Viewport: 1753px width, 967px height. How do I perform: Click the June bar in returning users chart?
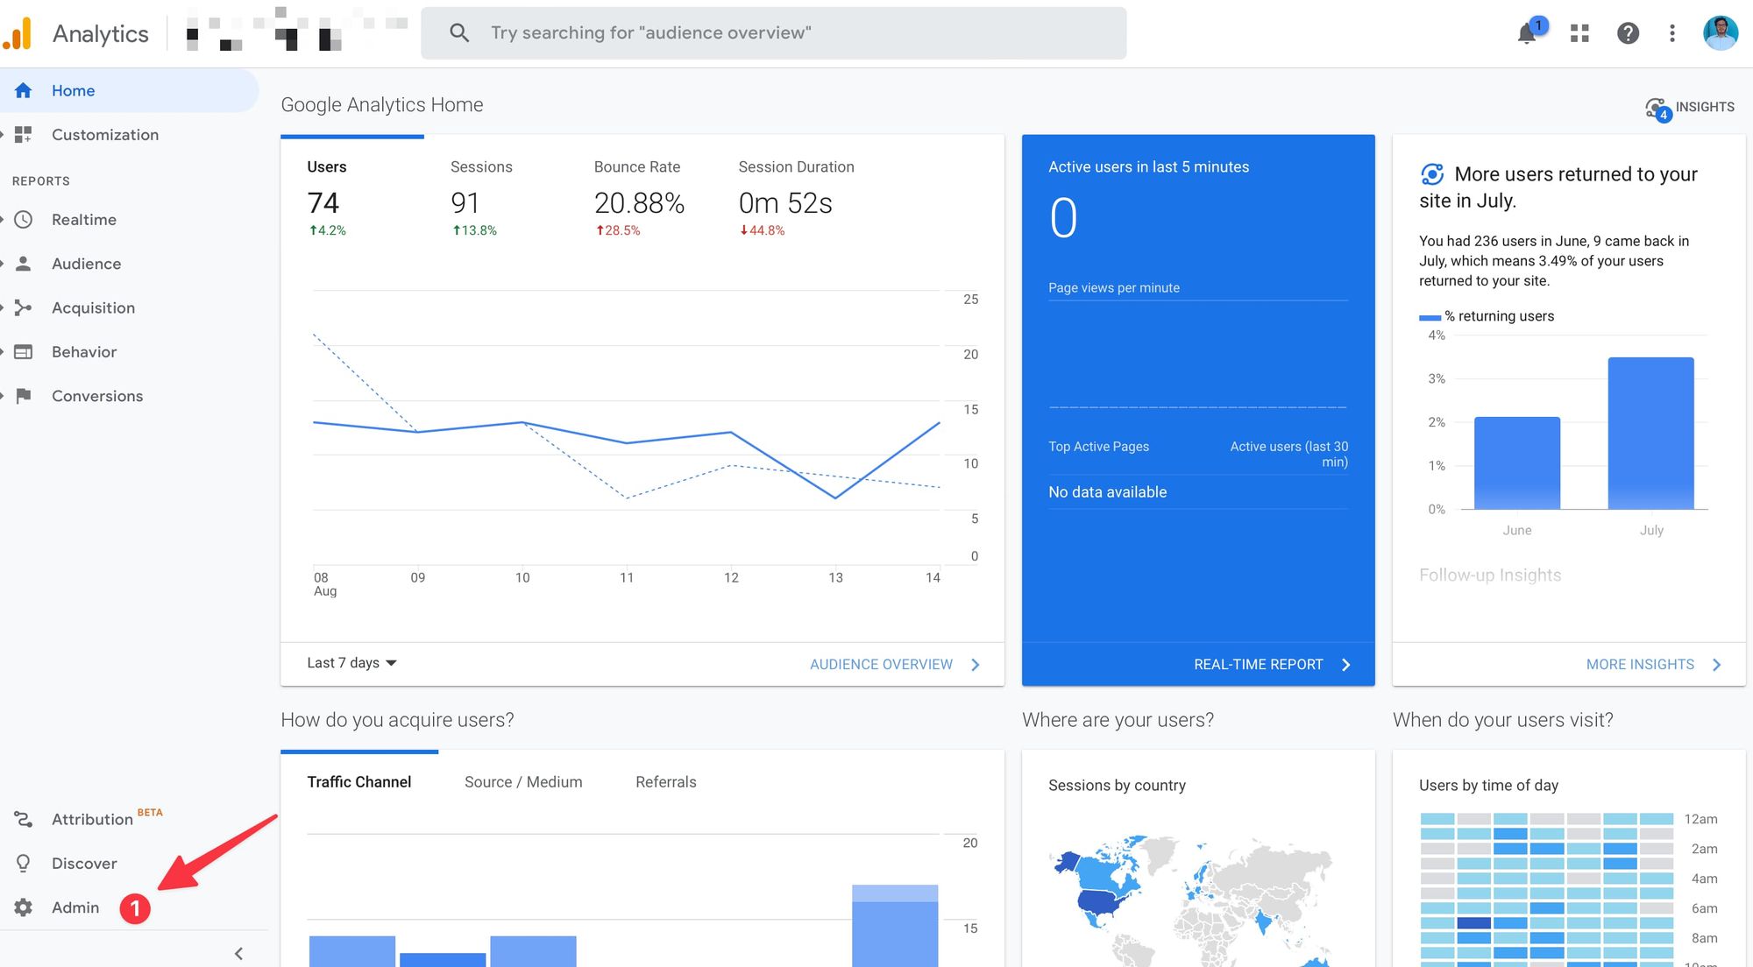(1517, 462)
